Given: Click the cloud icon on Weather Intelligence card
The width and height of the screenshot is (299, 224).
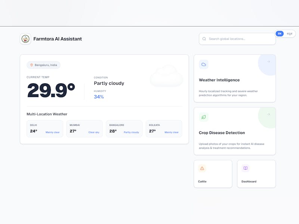Looking at the screenshot, I should click(204, 64).
